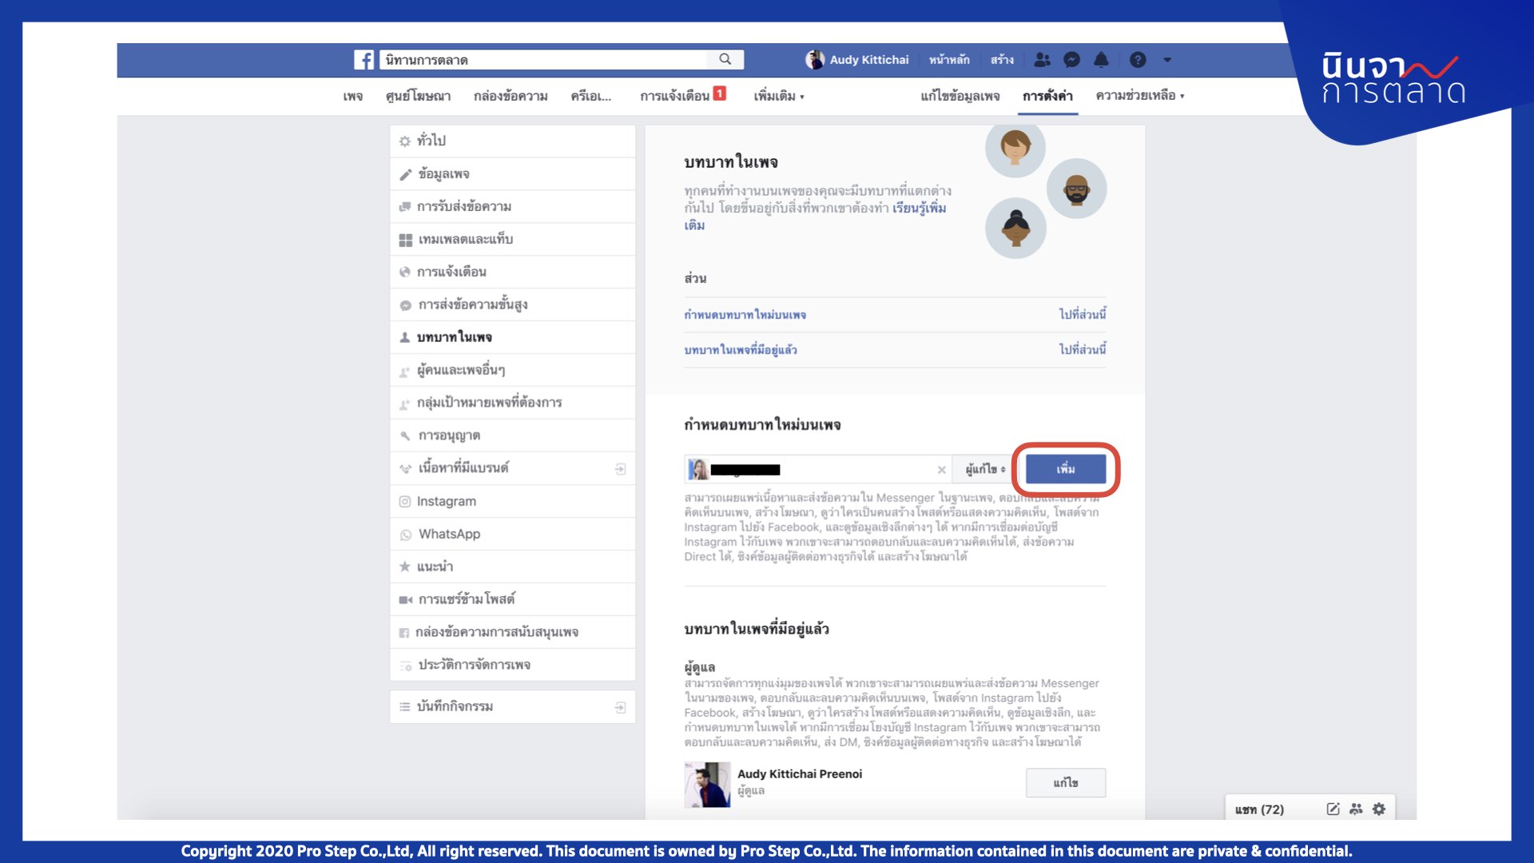Open การส่งข้อความขั้นสูง sidebar item
1534x863 pixels.
(512, 304)
